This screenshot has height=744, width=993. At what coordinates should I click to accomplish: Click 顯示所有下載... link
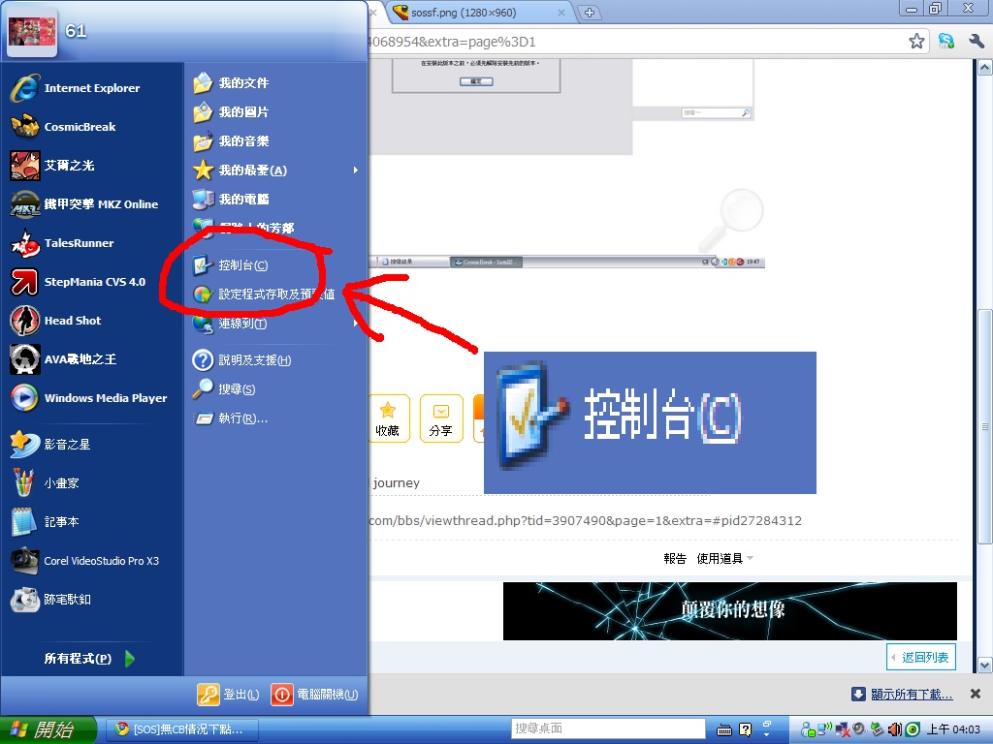[912, 694]
